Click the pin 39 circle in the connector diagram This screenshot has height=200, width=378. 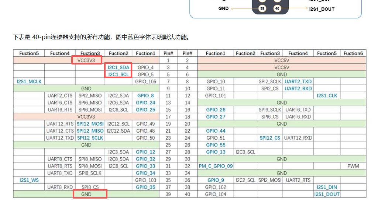coord(262,8)
